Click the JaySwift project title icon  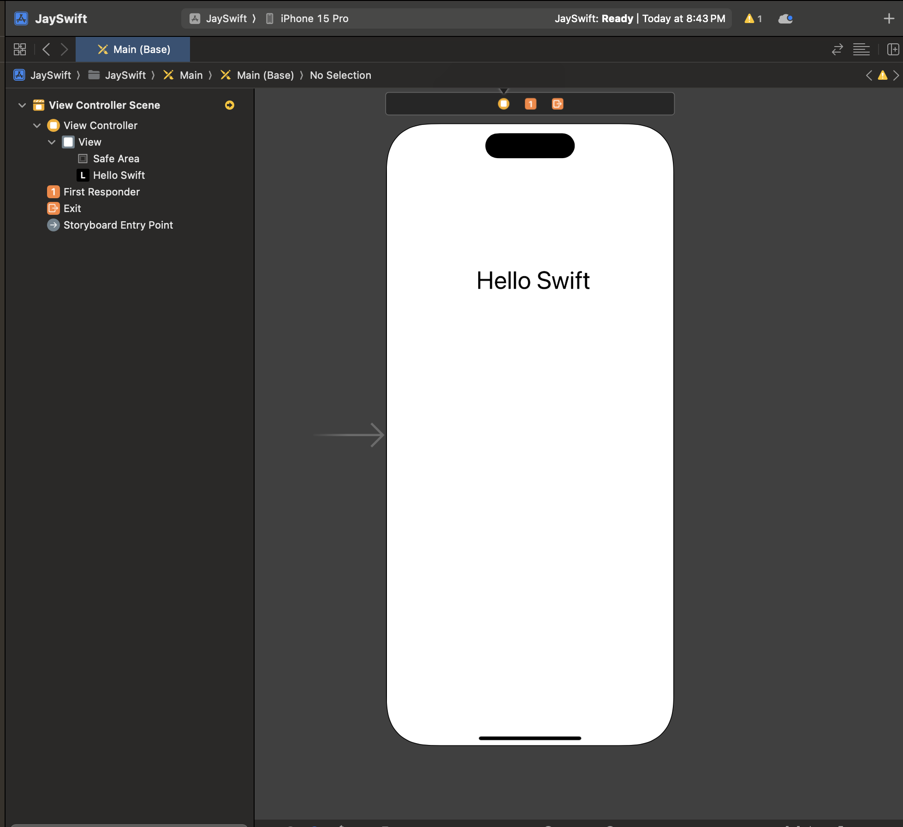point(21,18)
